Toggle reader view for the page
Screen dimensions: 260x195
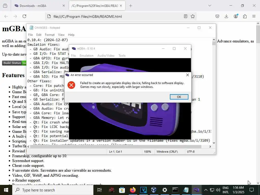[186, 16]
